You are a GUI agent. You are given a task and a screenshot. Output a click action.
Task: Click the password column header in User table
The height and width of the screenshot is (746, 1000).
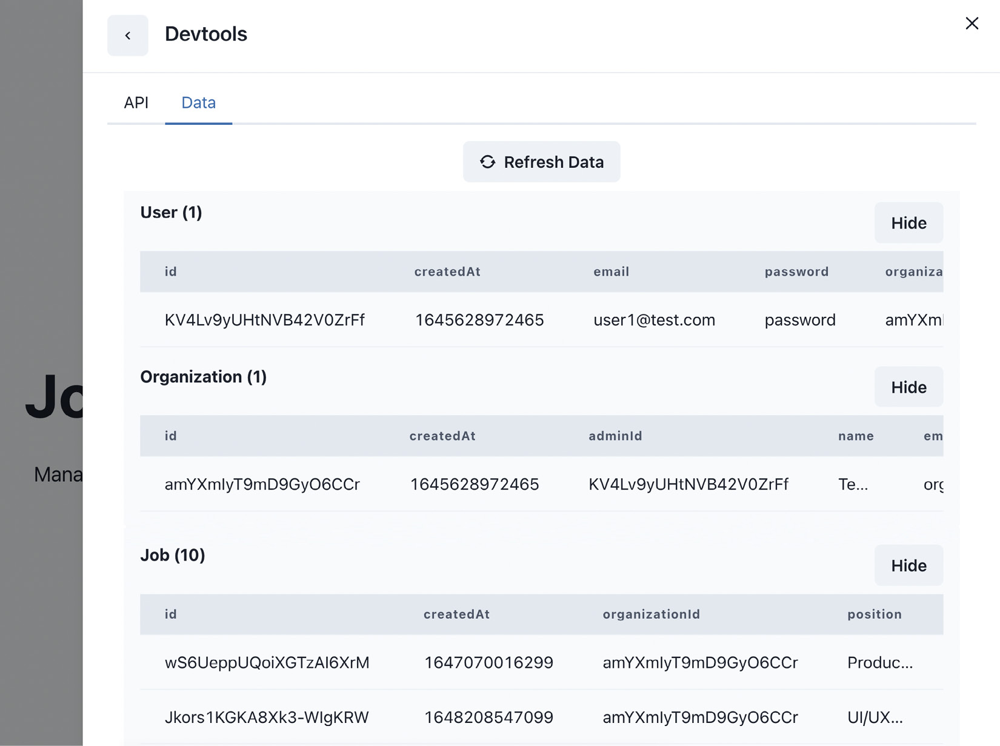[796, 271]
